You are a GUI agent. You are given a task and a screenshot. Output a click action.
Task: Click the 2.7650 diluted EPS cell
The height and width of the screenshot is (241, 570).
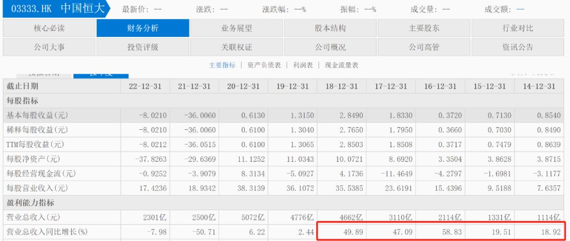(x=352, y=130)
